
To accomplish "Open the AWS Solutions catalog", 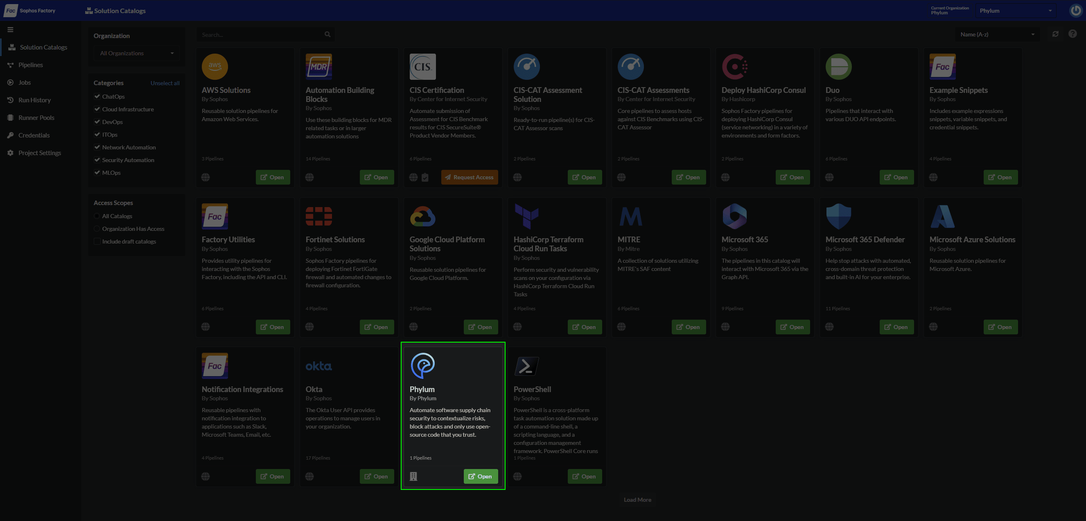I will (273, 178).
